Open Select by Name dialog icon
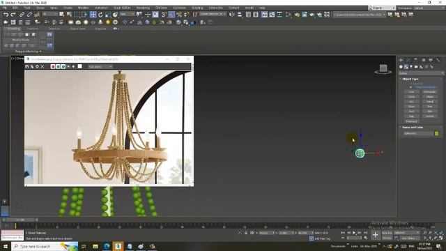 pyautogui.click(x=69, y=14)
